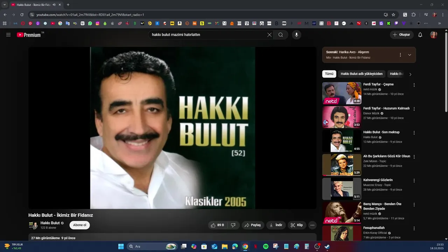The height and width of the screenshot is (252, 448).
Task: Open the YouTube hamburger guide menu
Action: click(8, 35)
